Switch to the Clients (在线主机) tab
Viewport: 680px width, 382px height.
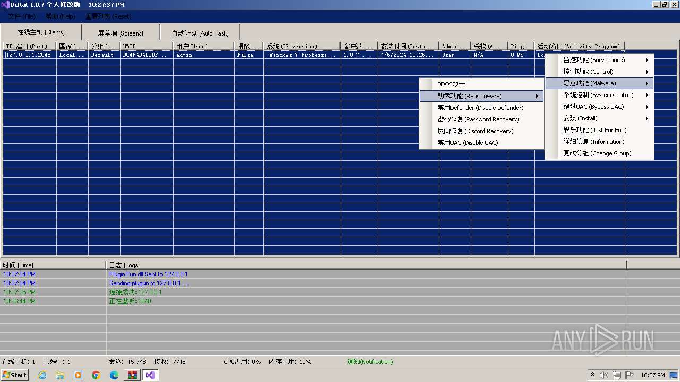coord(41,32)
